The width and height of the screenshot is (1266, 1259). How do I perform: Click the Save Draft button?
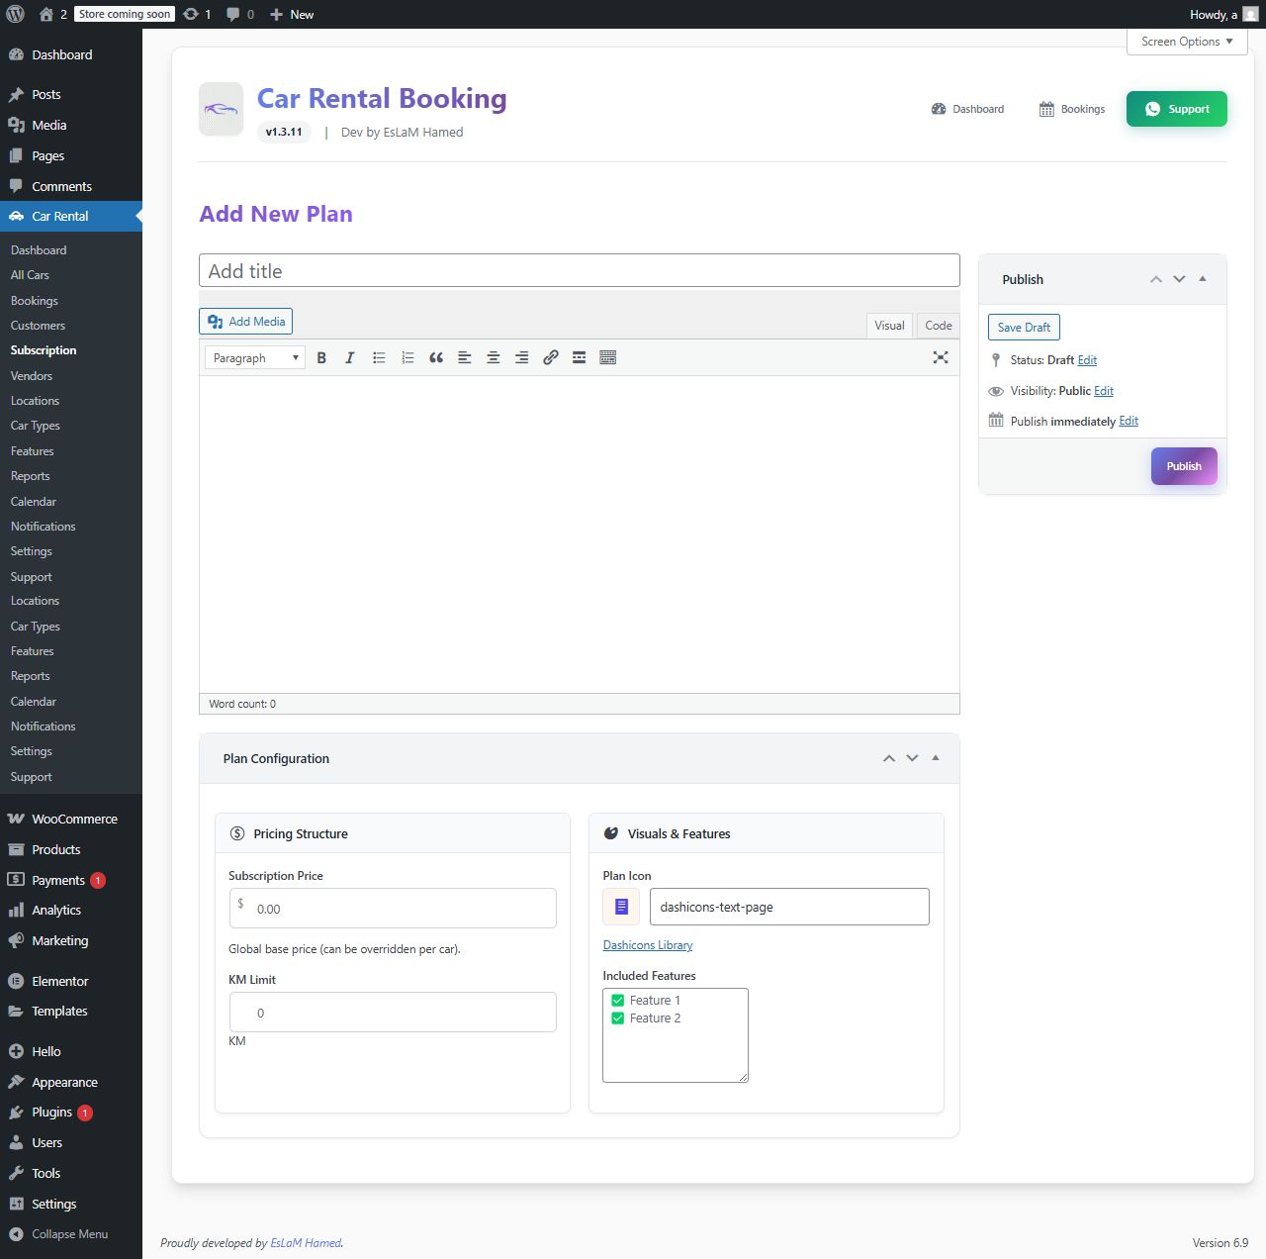(x=1024, y=328)
